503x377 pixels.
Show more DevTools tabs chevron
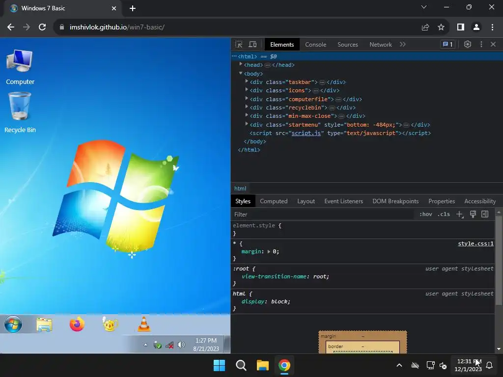[x=403, y=44]
